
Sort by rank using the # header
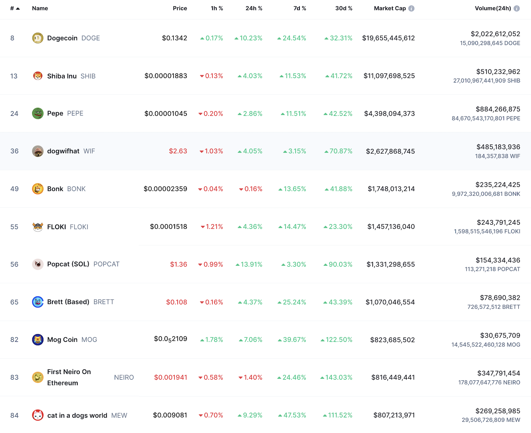(15, 8)
